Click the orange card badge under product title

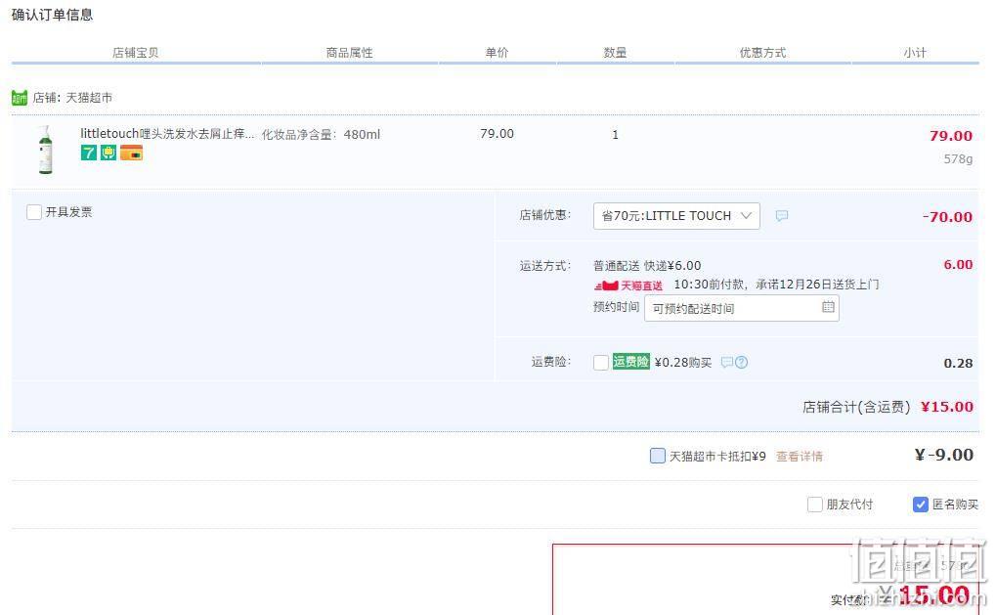pyautogui.click(x=132, y=154)
